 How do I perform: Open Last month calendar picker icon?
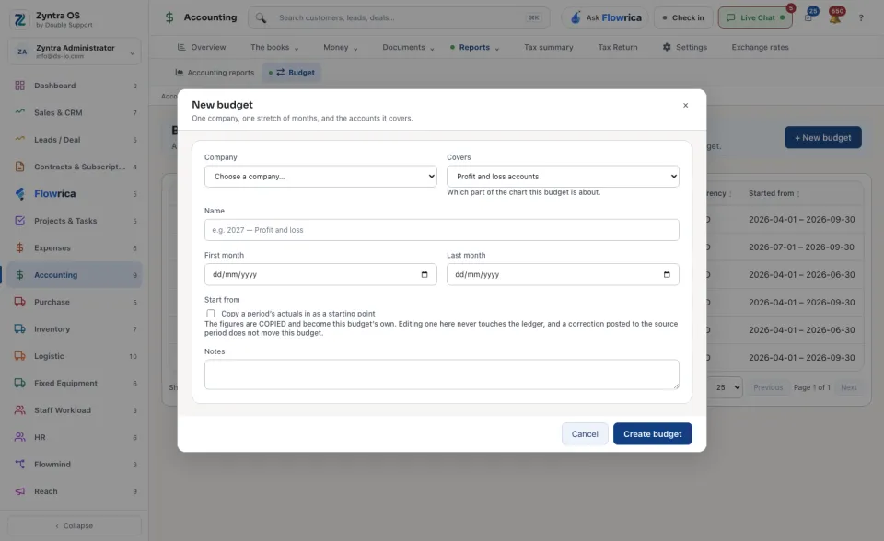[x=667, y=274]
